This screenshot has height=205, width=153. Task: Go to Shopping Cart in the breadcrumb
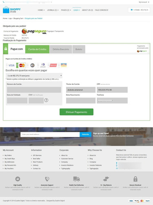pos(18,18)
